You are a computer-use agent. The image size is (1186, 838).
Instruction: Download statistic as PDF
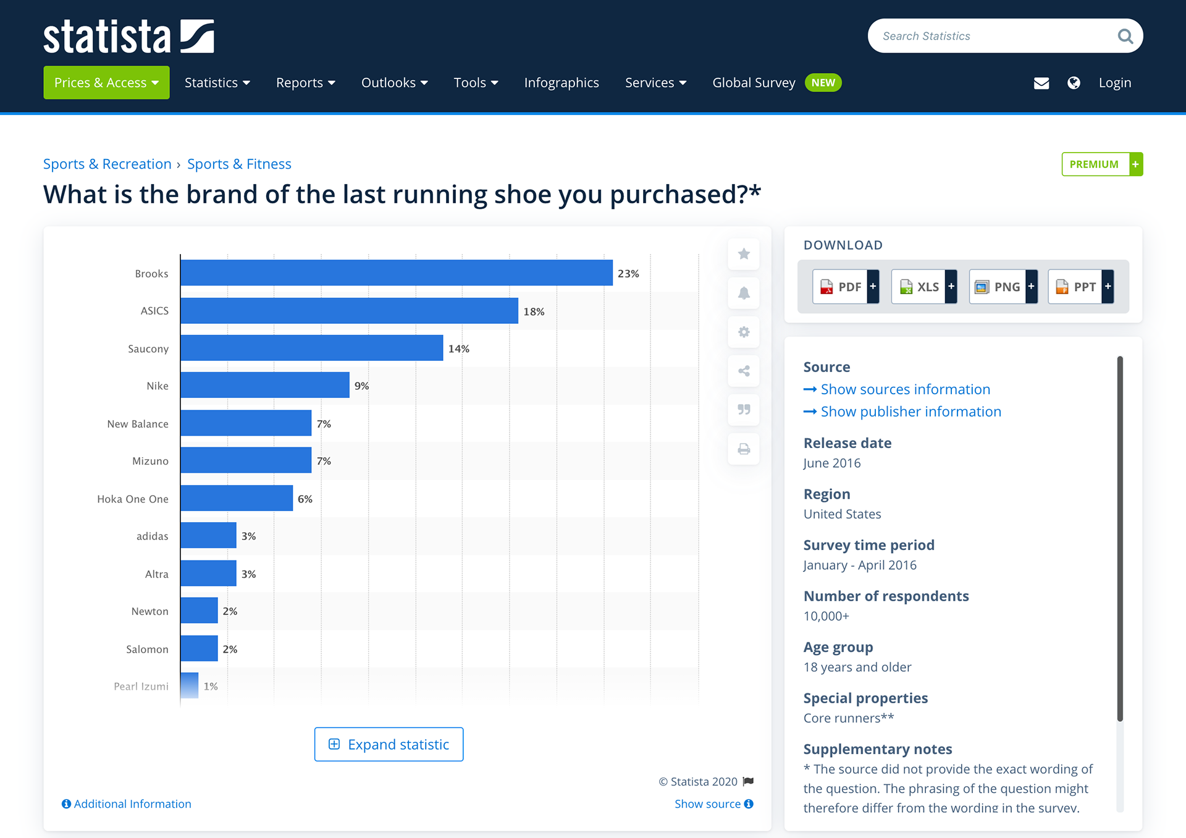tap(846, 287)
